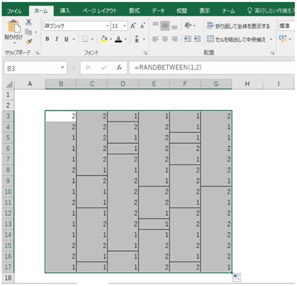Open the font name dropdown 游ゴシック
Image resolution: width=297 pixels, height=286 pixels.
[107, 26]
